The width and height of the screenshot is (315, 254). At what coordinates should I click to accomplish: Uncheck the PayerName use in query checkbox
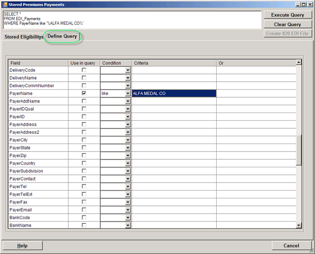click(x=84, y=93)
